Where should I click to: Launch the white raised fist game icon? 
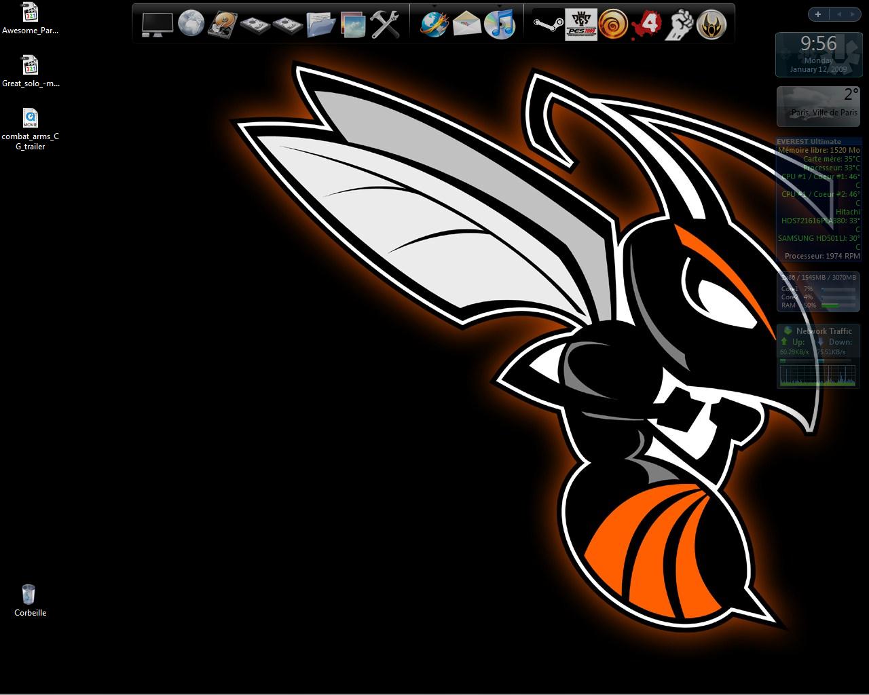tap(679, 24)
